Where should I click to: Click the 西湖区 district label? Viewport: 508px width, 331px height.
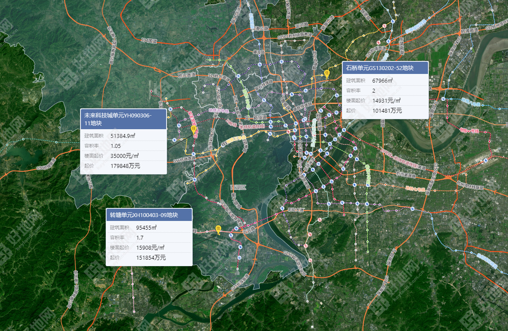pyautogui.click(x=238, y=187)
